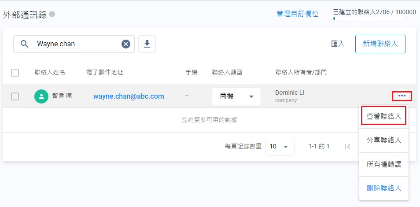420x207 pixels.
Task: Clear the search field text
Action: pyautogui.click(x=126, y=44)
